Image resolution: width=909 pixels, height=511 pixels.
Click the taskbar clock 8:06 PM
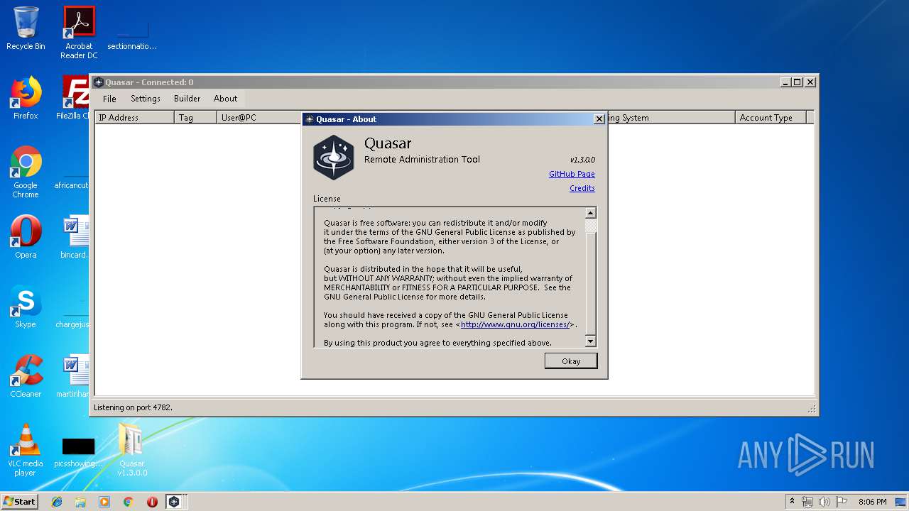pyautogui.click(x=873, y=502)
